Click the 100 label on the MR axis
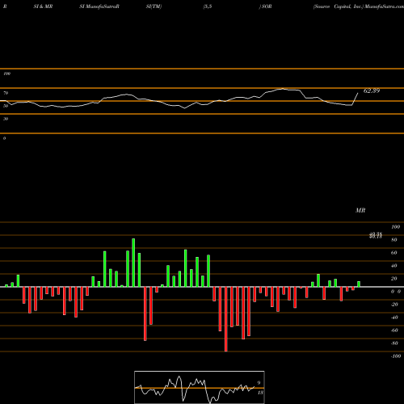The height and width of the screenshot is (404, 404). click(x=396, y=227)
